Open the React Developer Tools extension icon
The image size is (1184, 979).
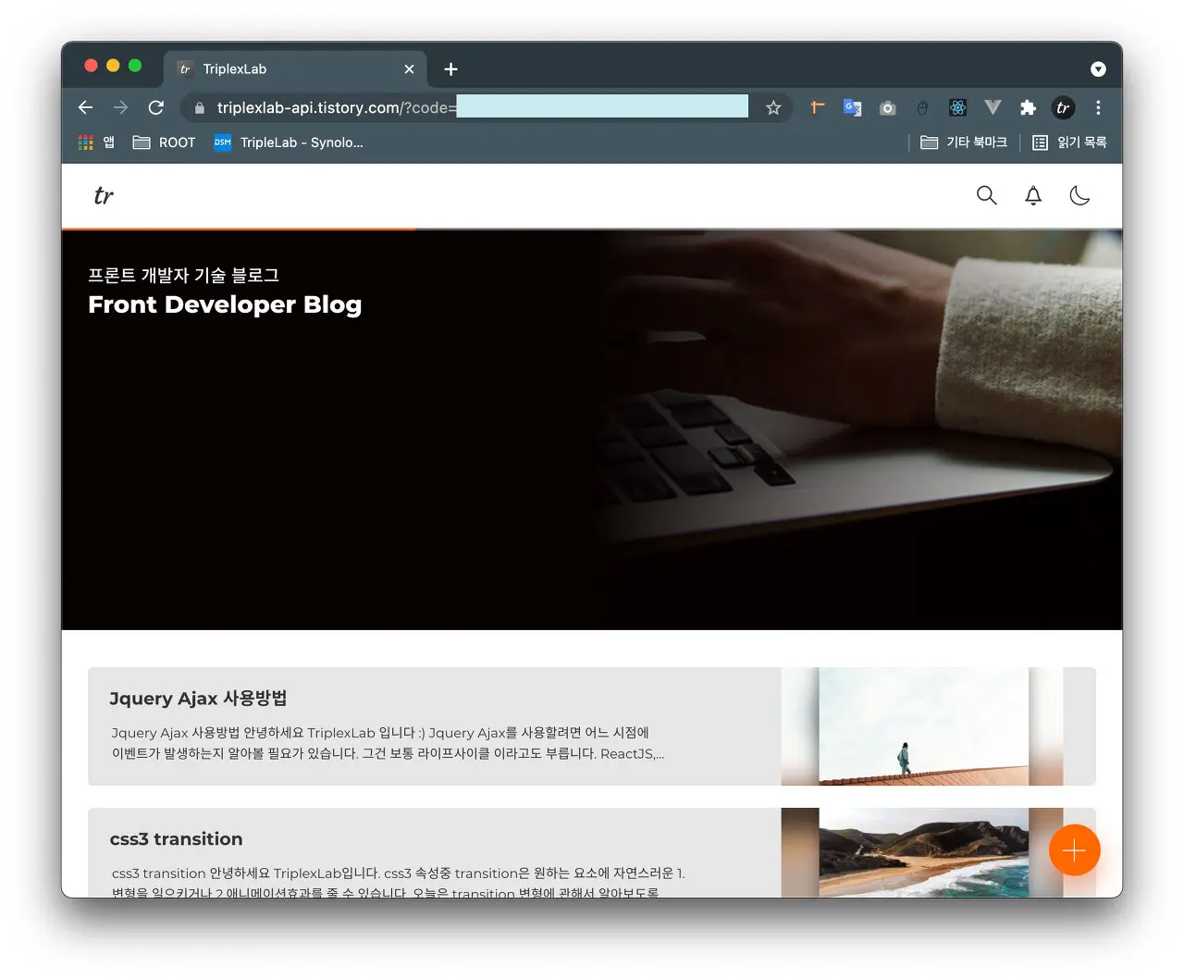(x=957, y=108)
